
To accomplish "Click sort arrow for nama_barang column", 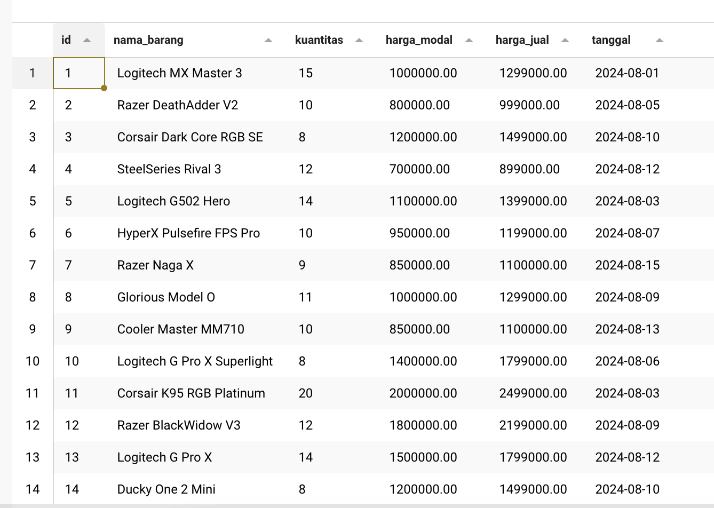I will tap(268, 41).
